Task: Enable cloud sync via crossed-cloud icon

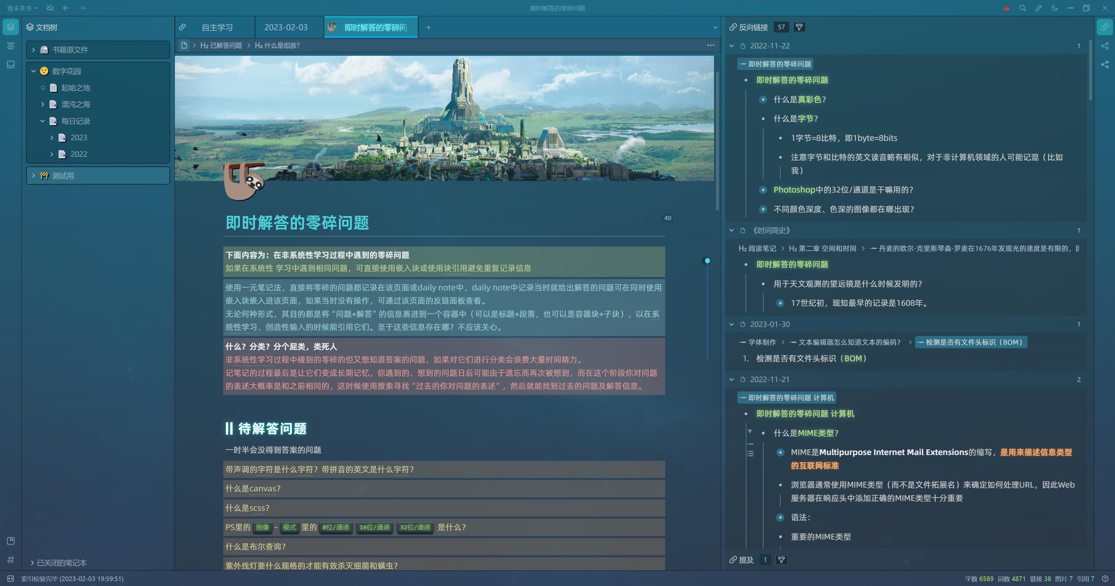Action: click(x=50, y=8)
